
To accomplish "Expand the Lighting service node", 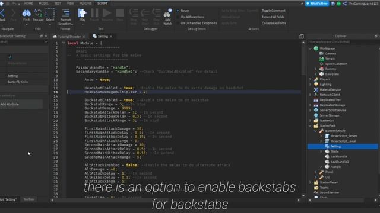I will (310, 85).
